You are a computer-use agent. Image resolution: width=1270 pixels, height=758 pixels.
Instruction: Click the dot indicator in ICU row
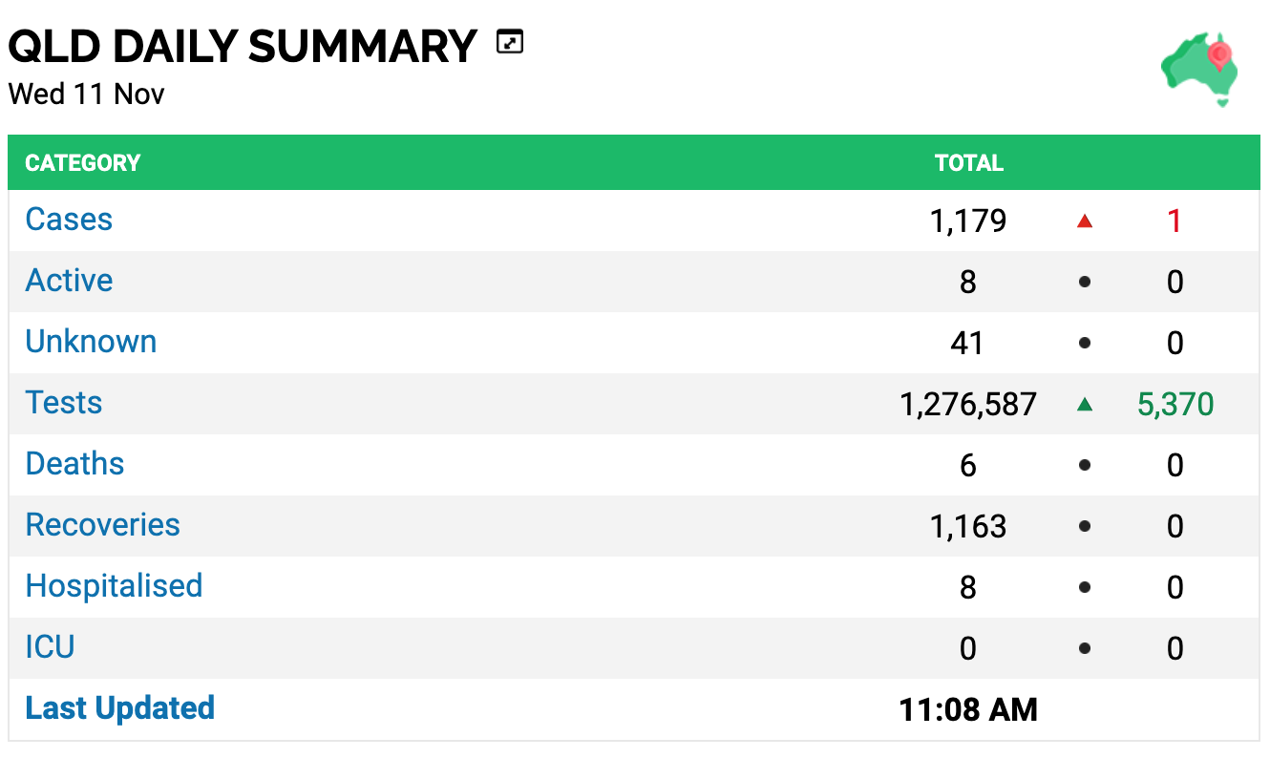1084,649
